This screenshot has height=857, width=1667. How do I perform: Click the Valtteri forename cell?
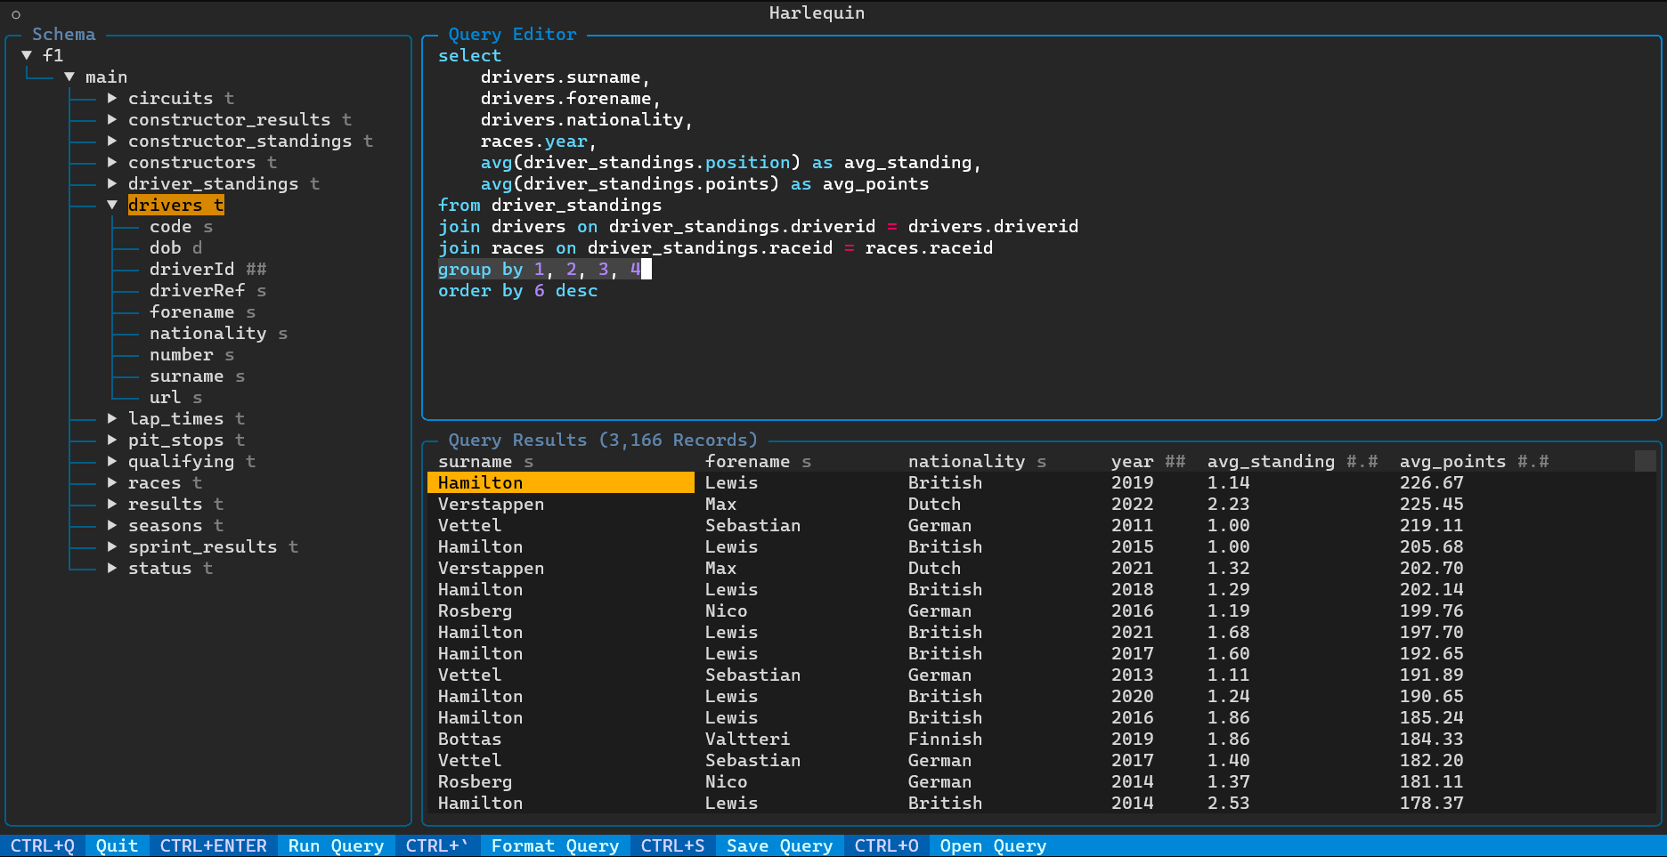(x=748, y=739)
